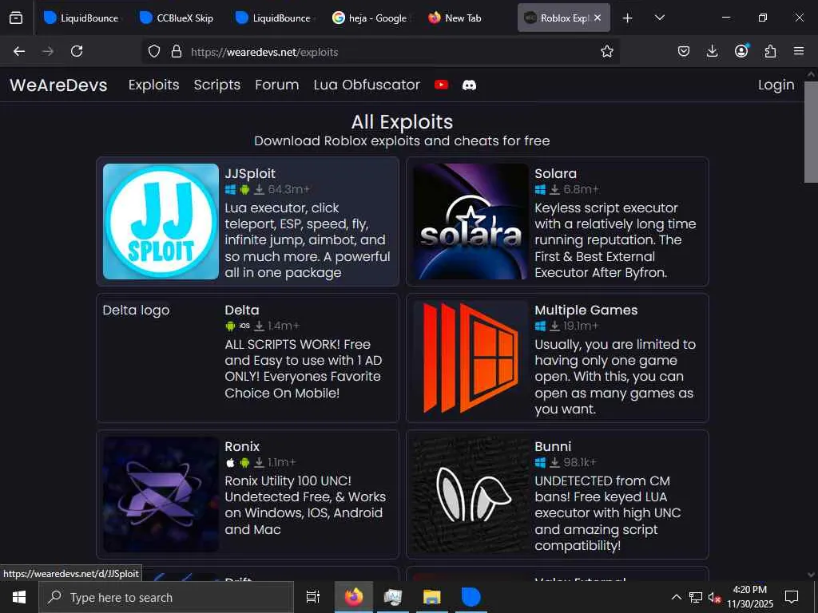Image resolution: width=818 pixels, height=613 pixels.
Task: Open the extensions puzzle icon
Action: pos(770,51)
